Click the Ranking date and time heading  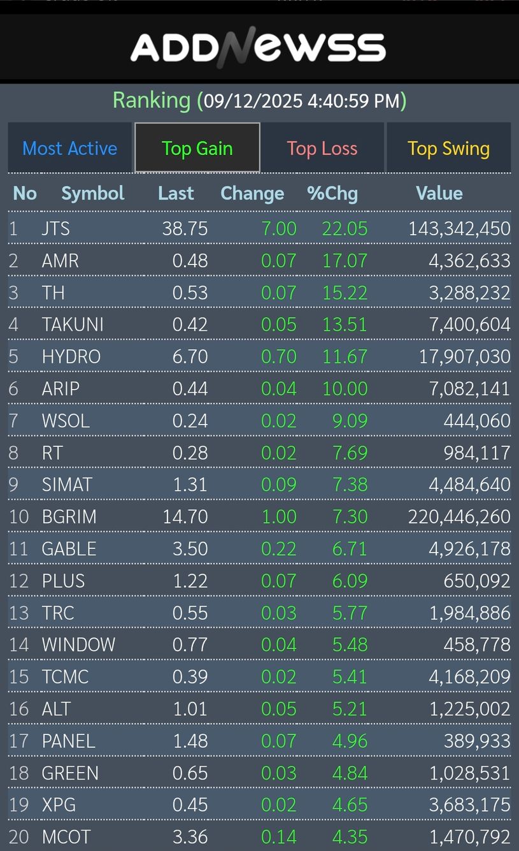tap(259, 101)
